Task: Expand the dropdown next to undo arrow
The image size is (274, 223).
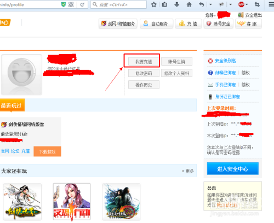Action: click(210, 4)
